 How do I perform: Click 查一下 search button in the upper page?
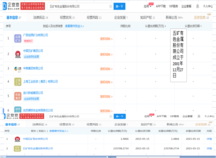coord(120,6)
